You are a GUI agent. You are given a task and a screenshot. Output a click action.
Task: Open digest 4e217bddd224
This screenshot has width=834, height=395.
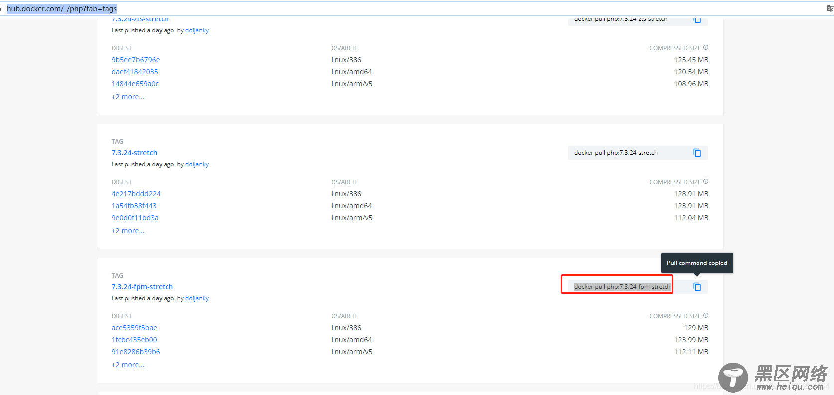click(136, 194)
